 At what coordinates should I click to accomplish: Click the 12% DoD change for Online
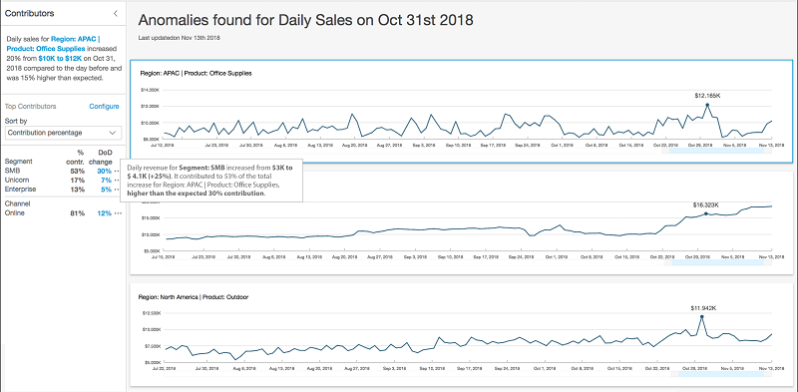pos(105,213)
